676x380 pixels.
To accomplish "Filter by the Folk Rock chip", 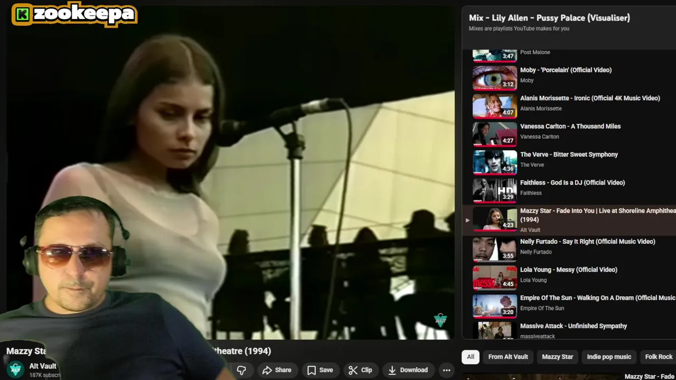I will (x=659, y=357).
